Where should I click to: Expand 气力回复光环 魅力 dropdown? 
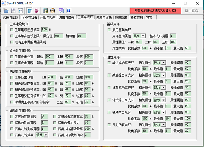(159, 125)
